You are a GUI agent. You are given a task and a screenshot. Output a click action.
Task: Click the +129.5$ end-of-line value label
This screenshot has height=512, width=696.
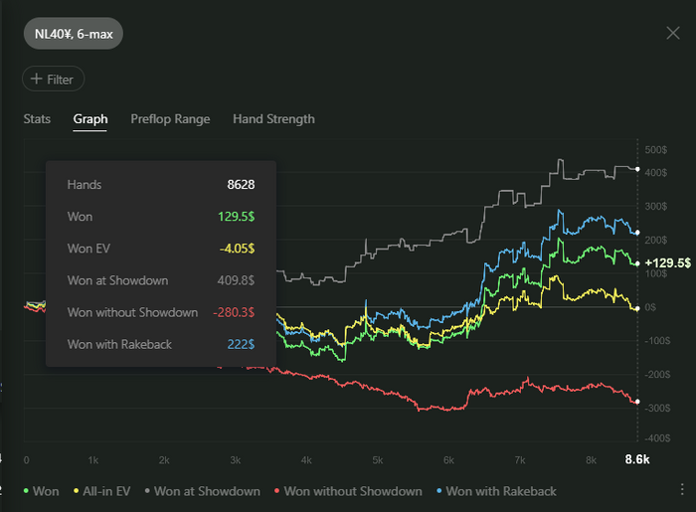665,262
